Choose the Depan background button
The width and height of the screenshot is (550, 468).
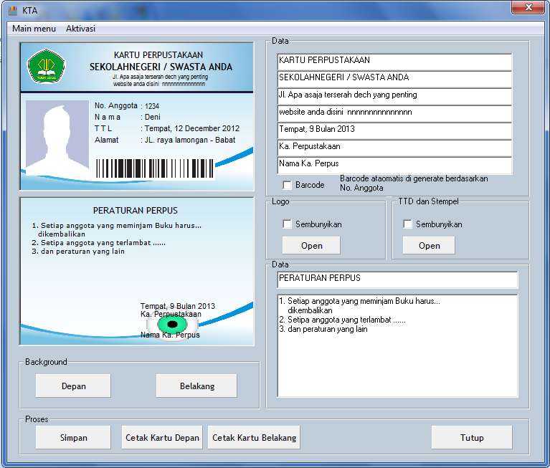pyautogui.click(x=73, y=386)
